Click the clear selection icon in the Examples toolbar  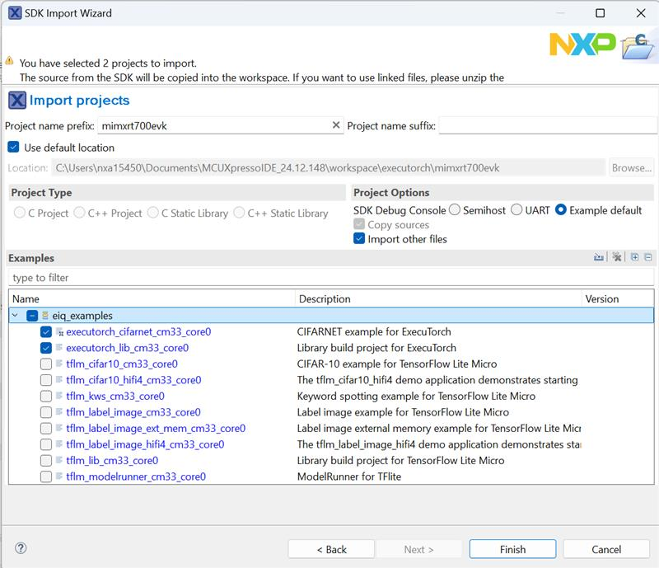click(x=616, y=258)
